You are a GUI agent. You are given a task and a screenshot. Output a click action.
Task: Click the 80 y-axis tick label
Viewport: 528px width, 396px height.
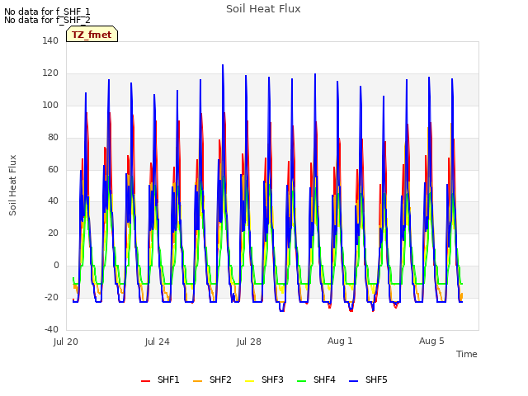[53, 137]
